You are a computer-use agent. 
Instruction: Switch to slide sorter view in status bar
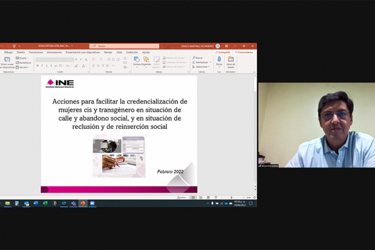coord(201,197)
